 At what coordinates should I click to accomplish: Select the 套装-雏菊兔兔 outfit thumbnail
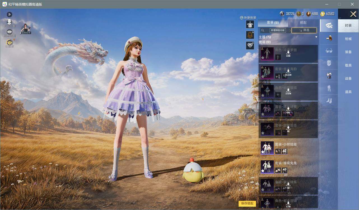(267, 166)
